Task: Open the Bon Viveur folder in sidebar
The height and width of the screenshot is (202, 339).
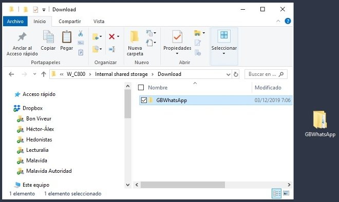Action: pyautogui.click(x=39, y=119)
